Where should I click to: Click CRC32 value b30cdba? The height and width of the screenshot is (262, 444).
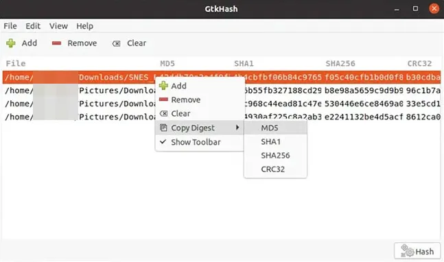tap(423, 78)
